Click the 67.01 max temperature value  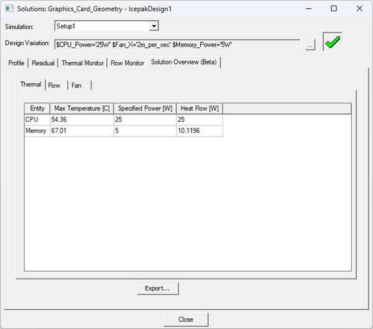[x=82, y=130]
